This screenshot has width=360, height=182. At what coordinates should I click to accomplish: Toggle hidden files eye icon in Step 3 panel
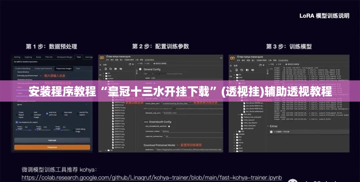tap(253, 70)
